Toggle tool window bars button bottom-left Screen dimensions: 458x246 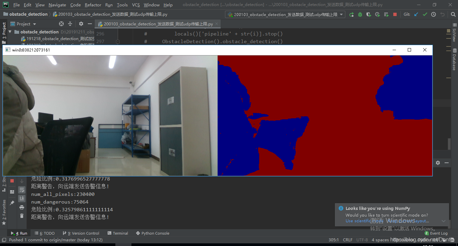[x=4, y=240]
